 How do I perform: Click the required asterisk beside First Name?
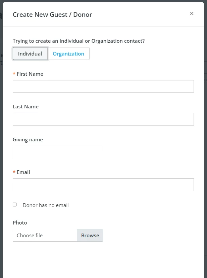13,74
